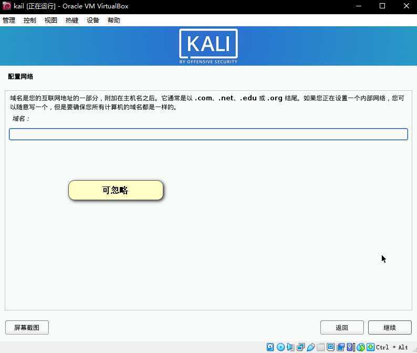Click the Ctrl + Alt host key indicator

pyautogui.click(x=392, y=347)
